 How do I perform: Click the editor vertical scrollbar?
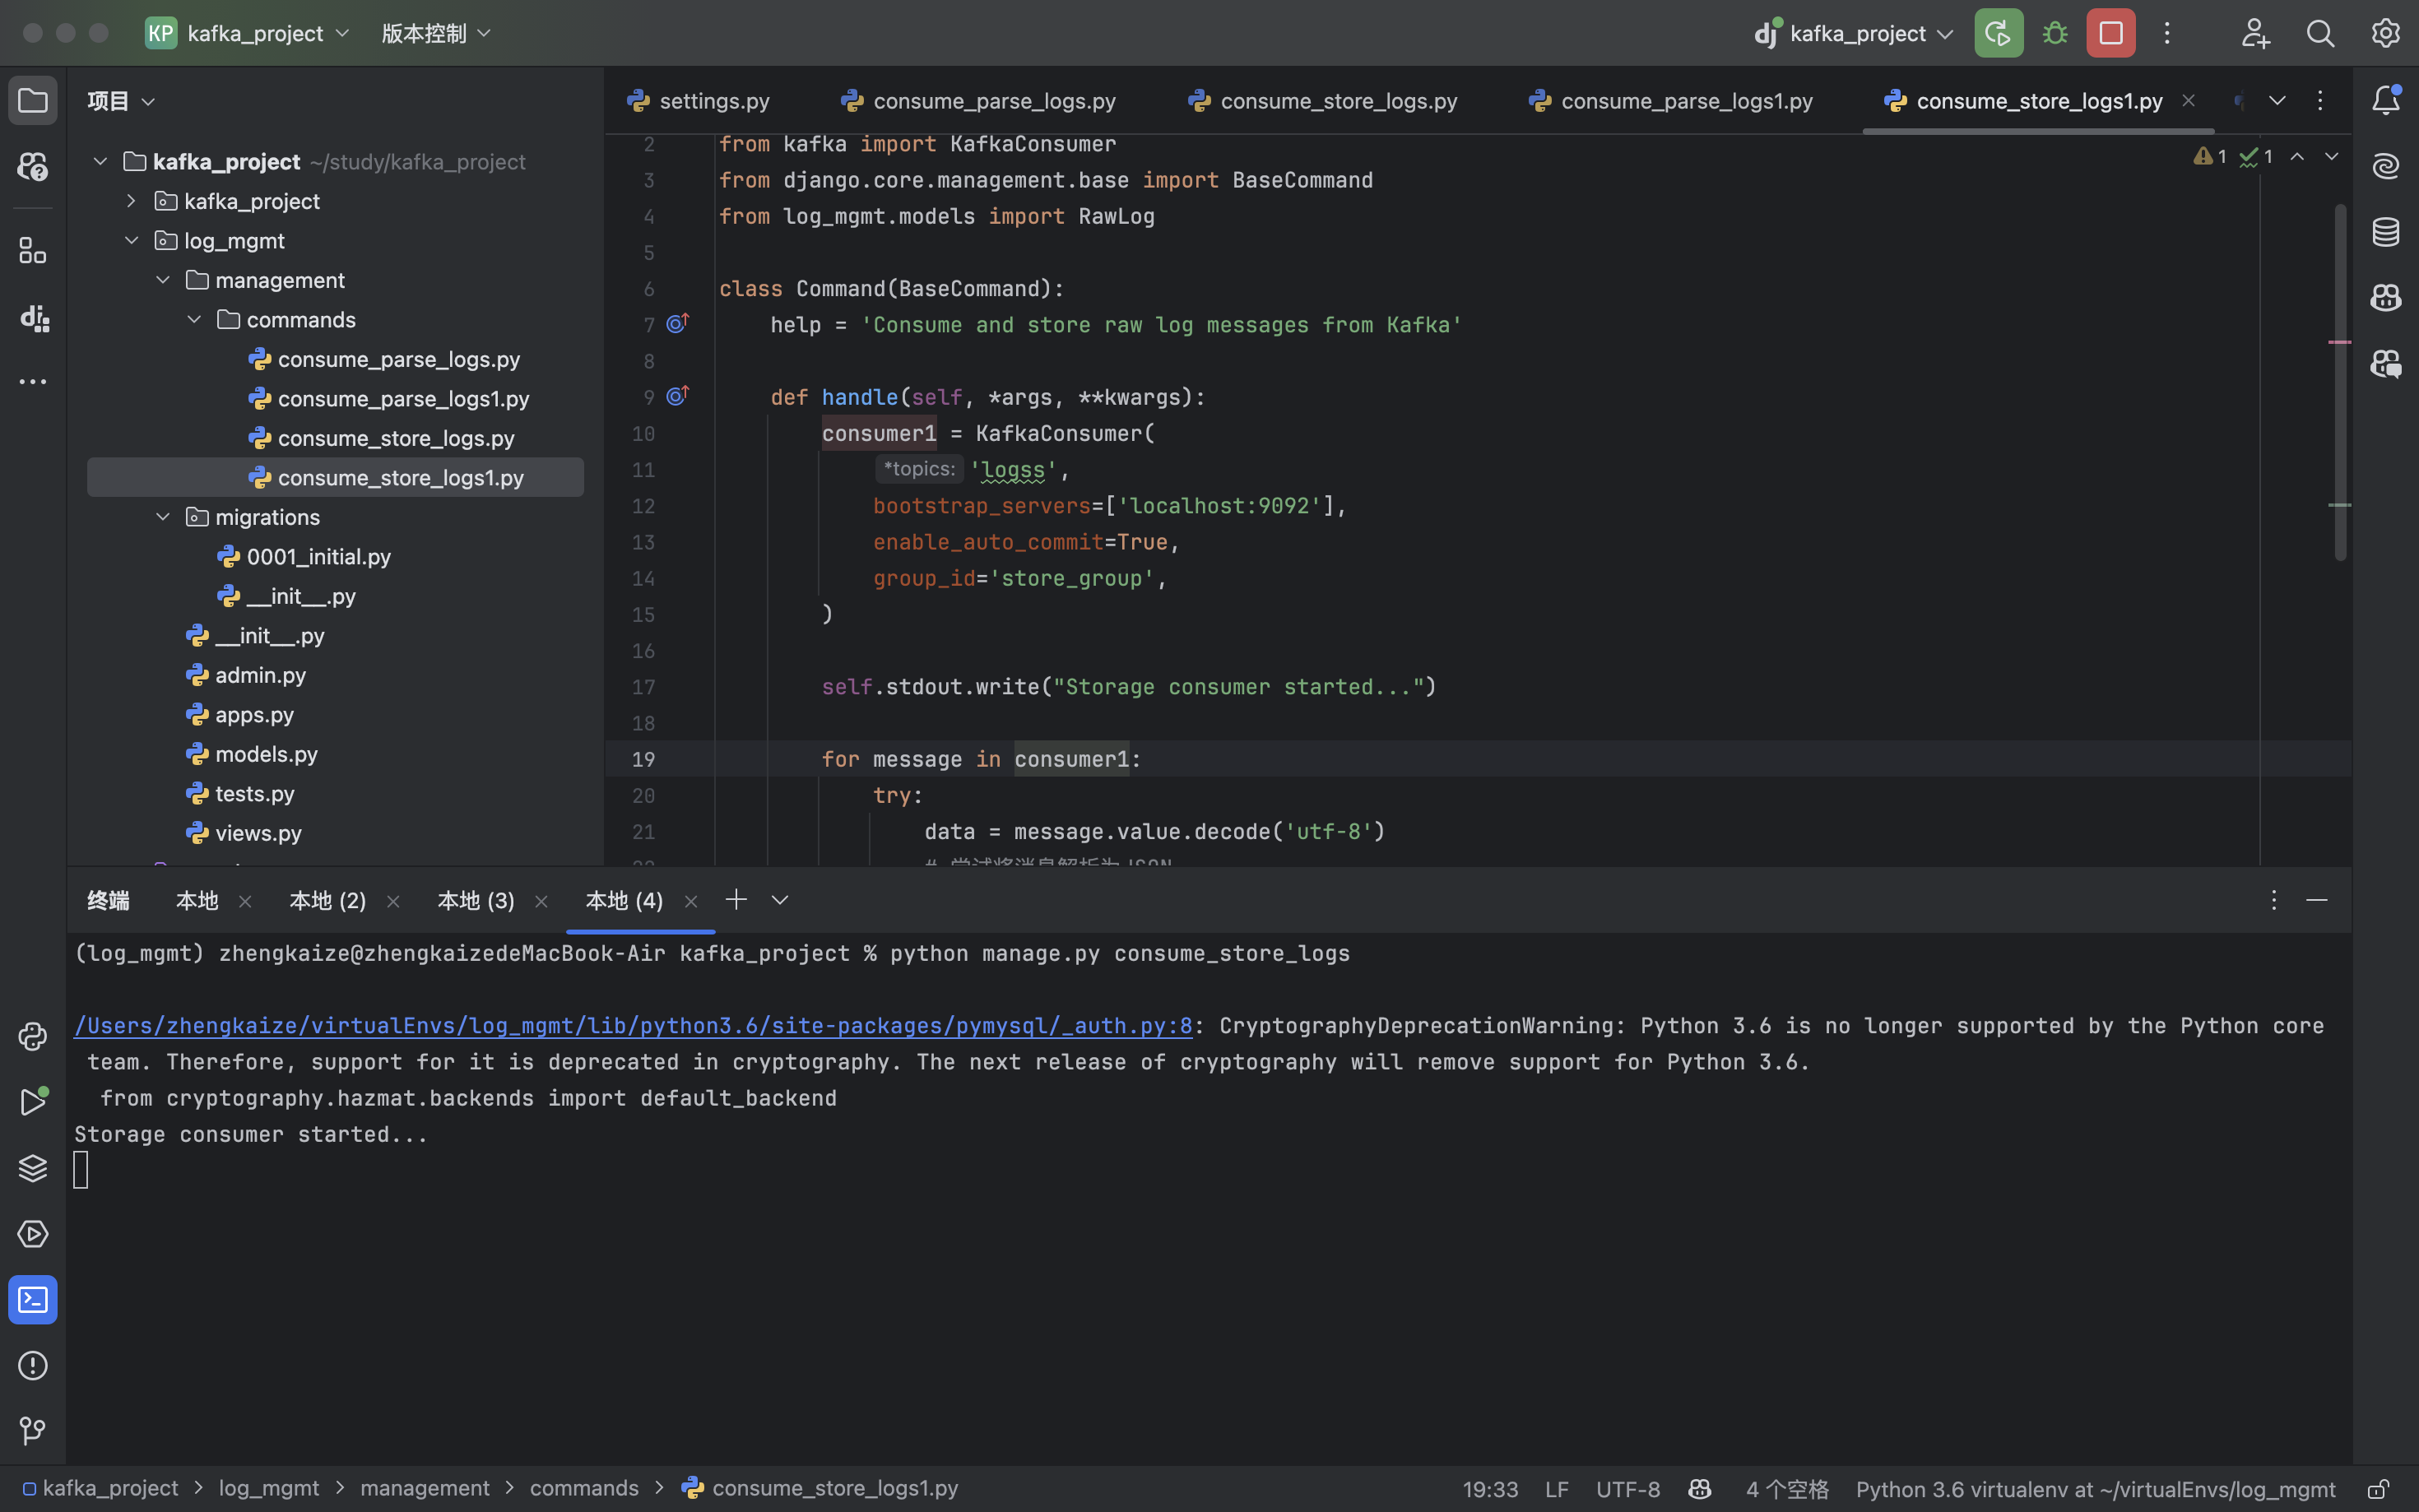tap(2340, 380)
